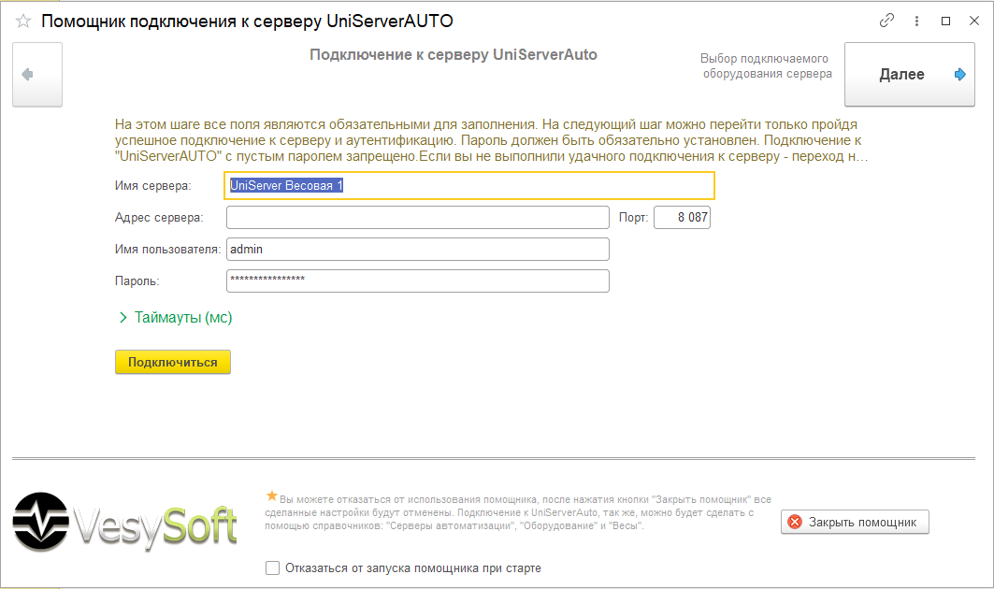Viewport: 994px width, 589px height.
Task: Click the Имя сервера input field
Action: pyautogui.click(x=470, y=186)
